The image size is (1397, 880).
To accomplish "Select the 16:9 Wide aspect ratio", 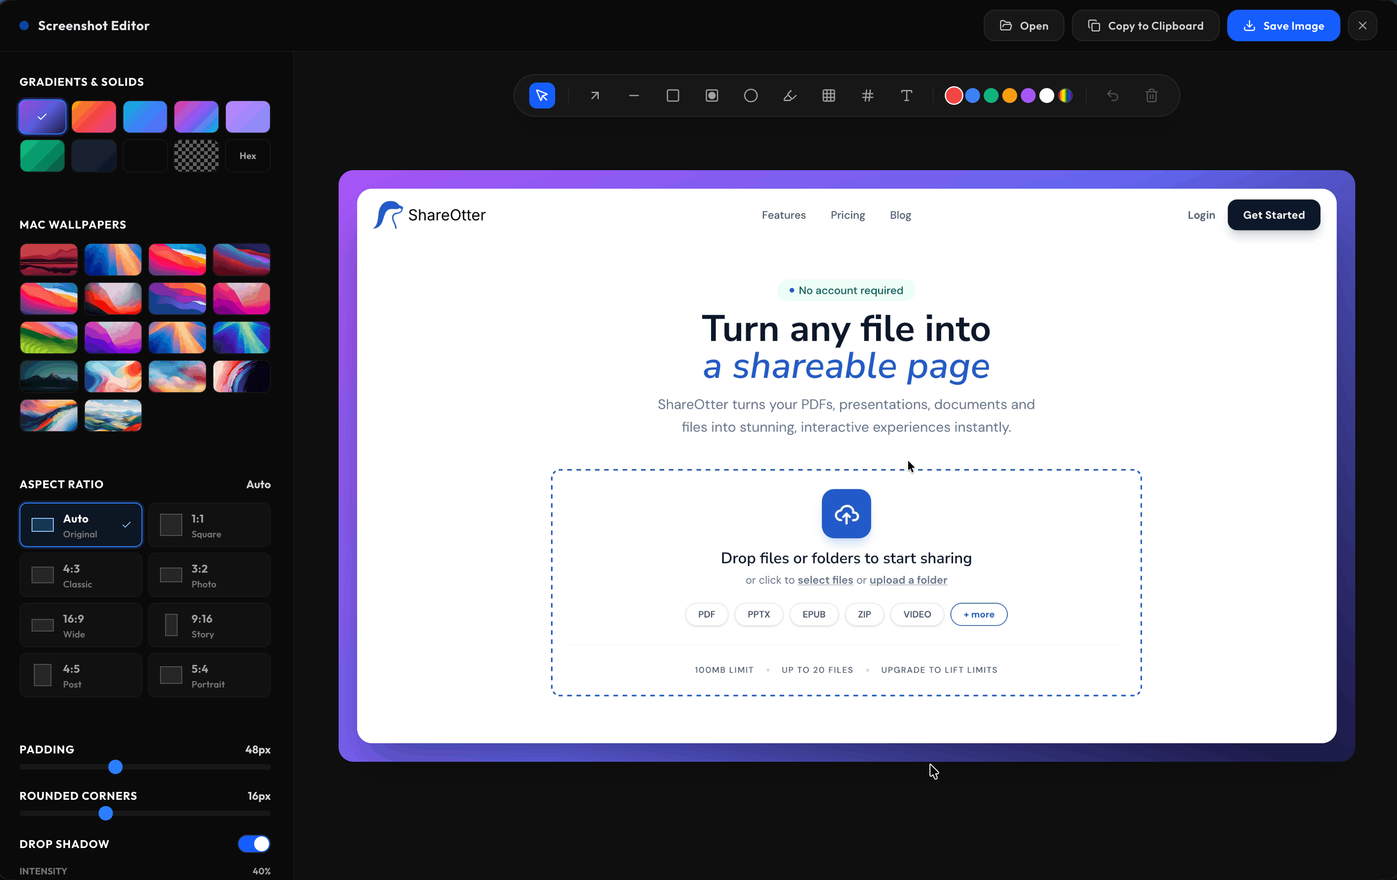I will [x=81, y=625].
